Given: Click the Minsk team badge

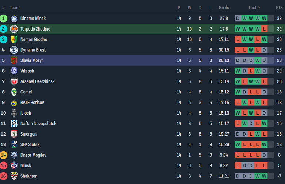Looking at the screenshot, I should pos(14,166).
